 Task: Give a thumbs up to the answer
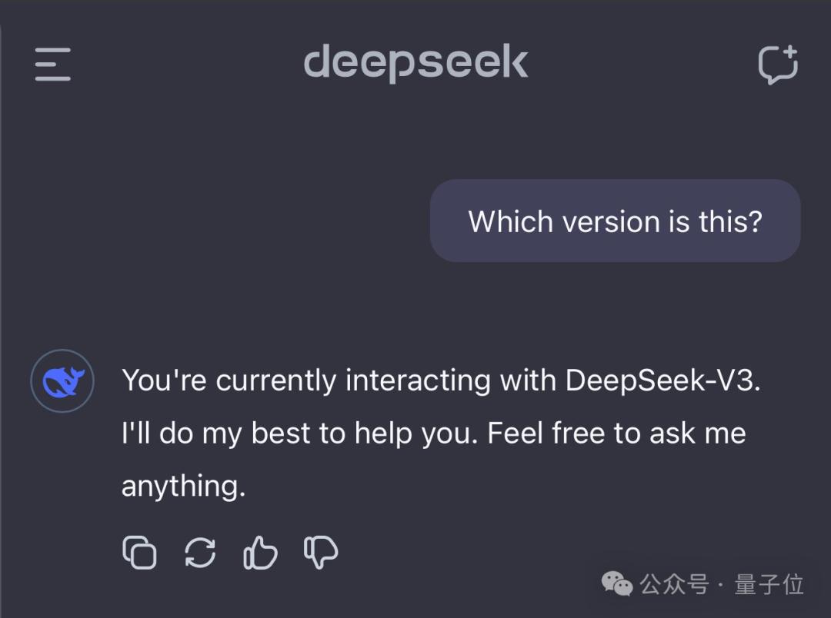259,551
